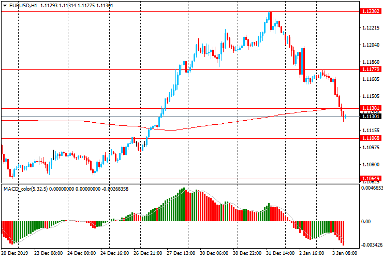Click the MACD scale -0.003426 value
The height and width of the screenshot is (259, 383).
click(x=372, y=245)
